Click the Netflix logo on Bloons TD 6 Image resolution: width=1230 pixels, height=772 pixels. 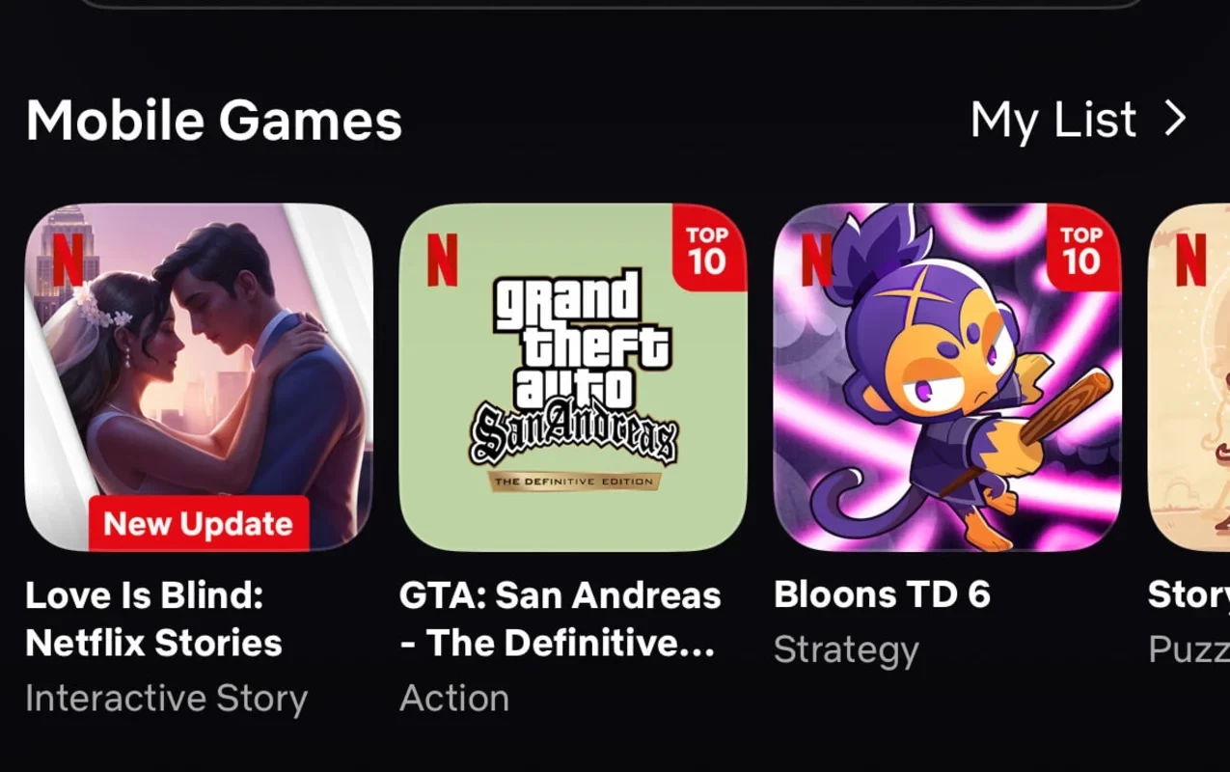pyautogui.click(x=816, y=261)
